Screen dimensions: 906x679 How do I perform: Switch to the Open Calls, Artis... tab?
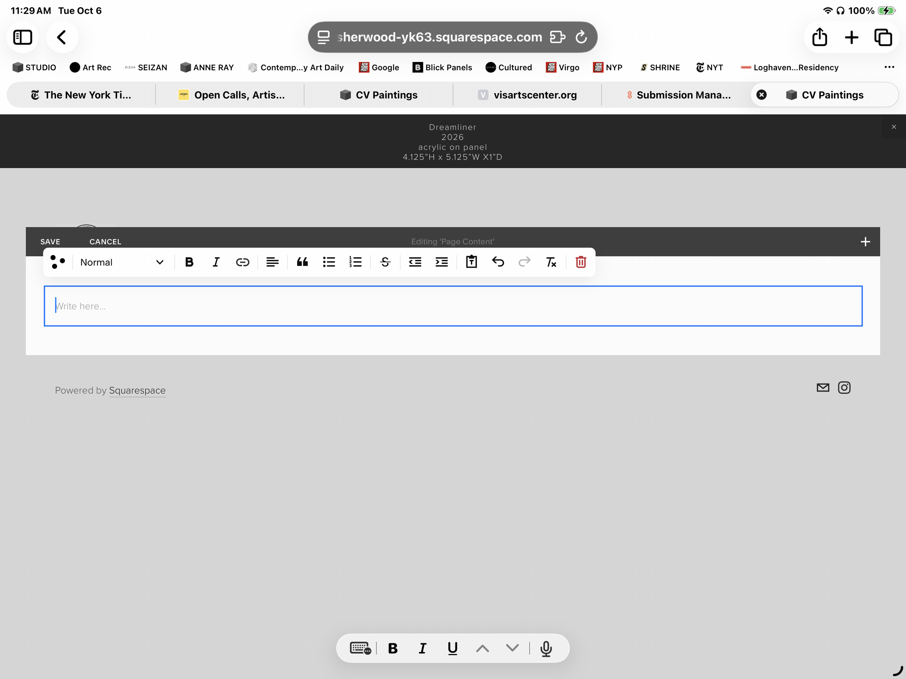(x=231, y=95)
